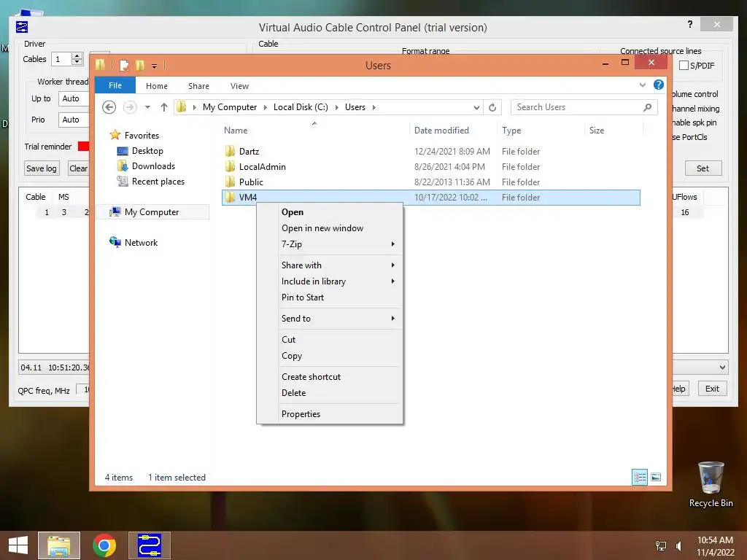Go up one folder level

click(164, 107)
